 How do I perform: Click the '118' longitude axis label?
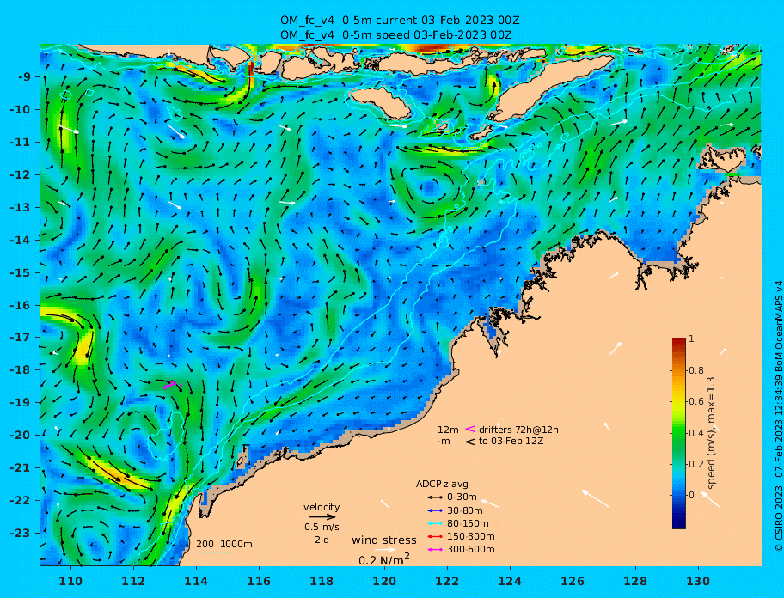pyautogui.click(x=322, y=581)
